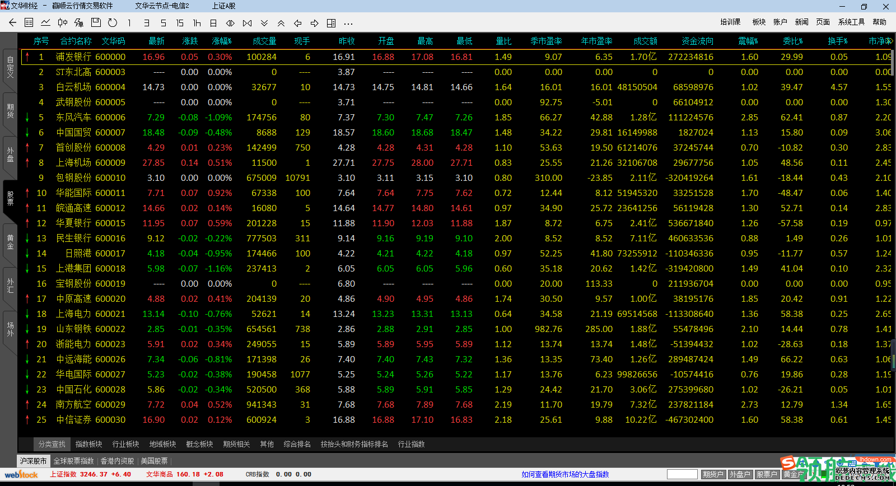Select the 场外 sidebar tab
The image size is (896, 486).
point(10,329)
